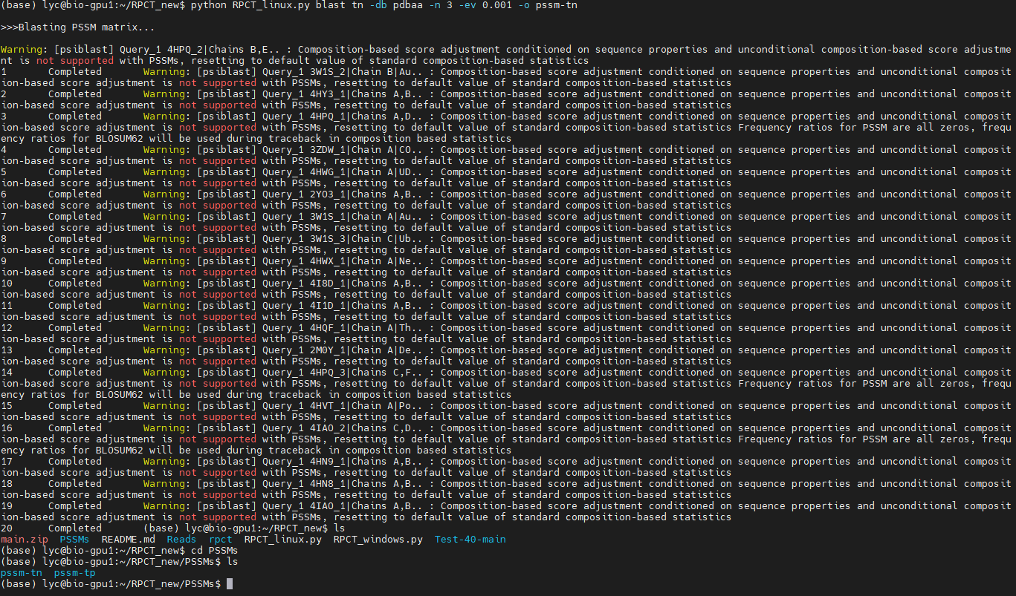Click the terminal cursor at the last prompt
The image size is (1016, 596).
click(230, 584)
